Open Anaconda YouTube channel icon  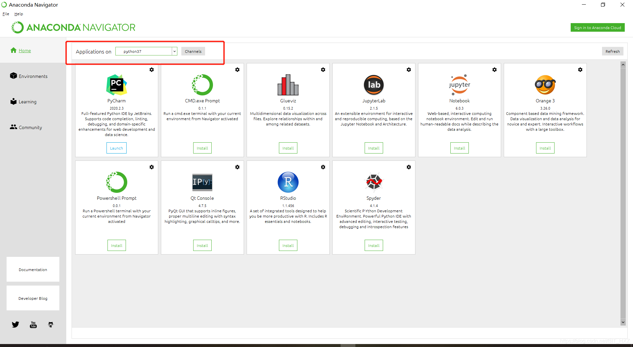click(33, 325)
